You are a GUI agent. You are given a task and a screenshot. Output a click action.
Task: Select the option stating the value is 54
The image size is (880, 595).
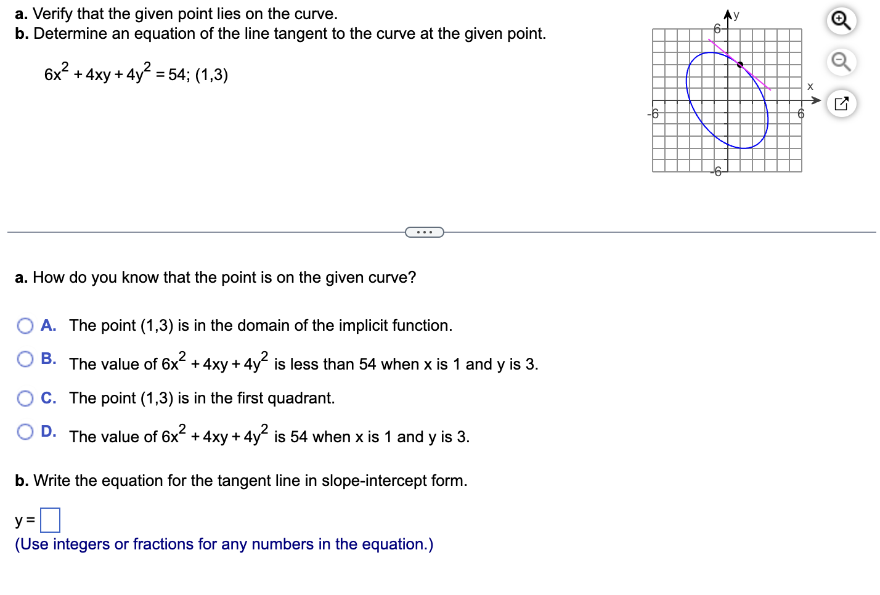[26, 432]
